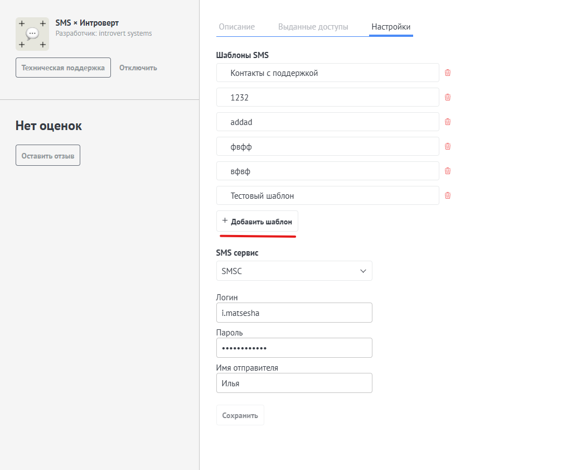Delete the '1232' template
The width and height of the screenshot is (562, 470).
[x=448, y=97]
